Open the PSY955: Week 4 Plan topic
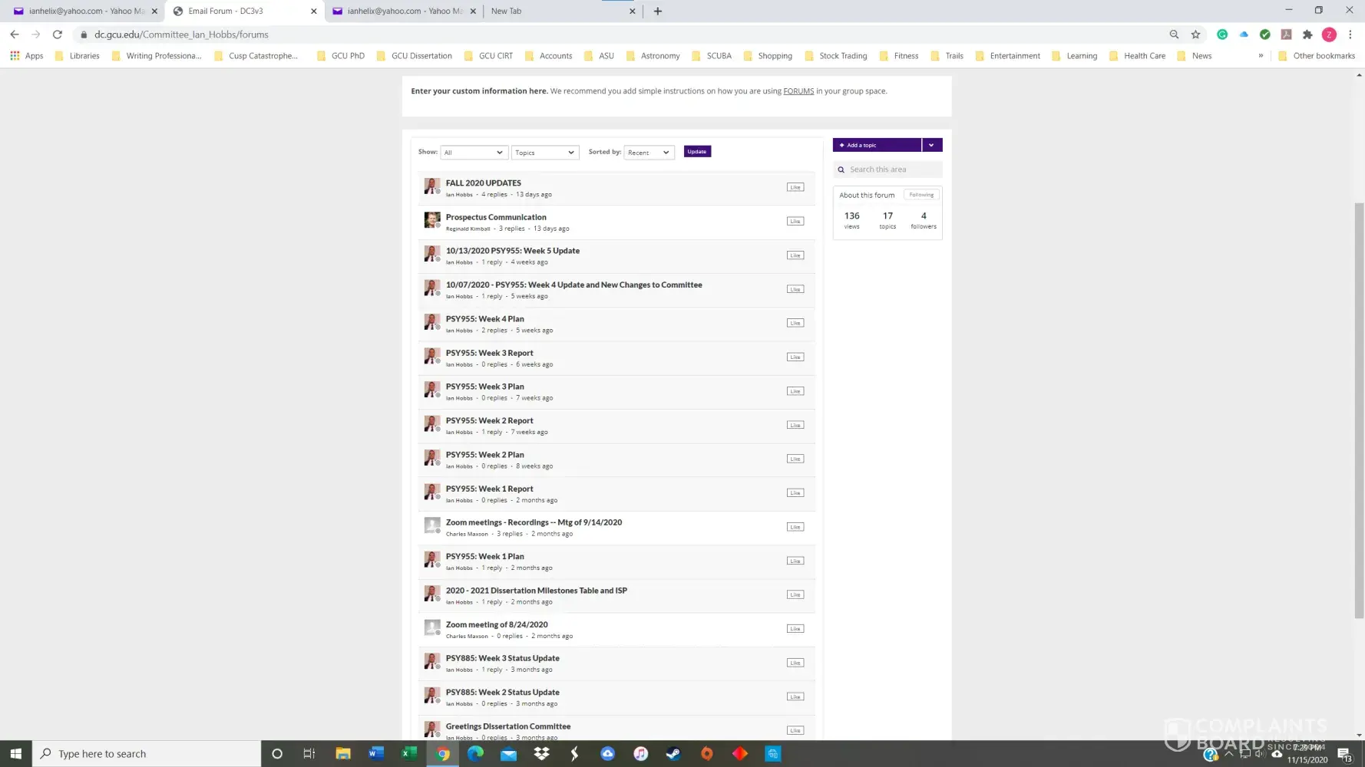1365x767 pixels. point(484,319)
